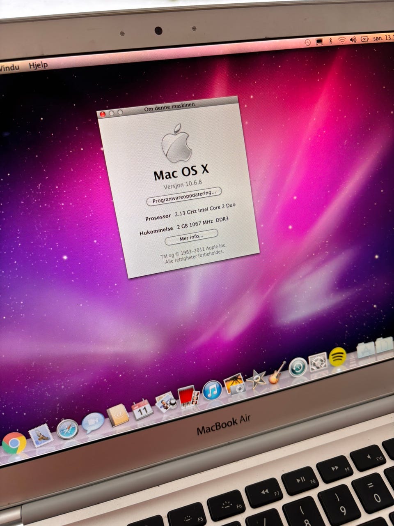
Task: Open the Hjelp menu
Action: tap(38, 65)
